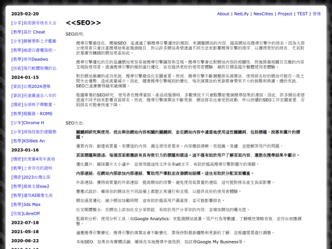Image resolution: width=332 pixels, height=249 pixels.
Task: Expand the 2022-07-18 date group
Action: point(25,223)
